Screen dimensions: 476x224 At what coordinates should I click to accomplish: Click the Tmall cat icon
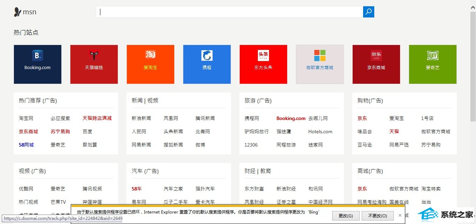[x=94, y=55]
